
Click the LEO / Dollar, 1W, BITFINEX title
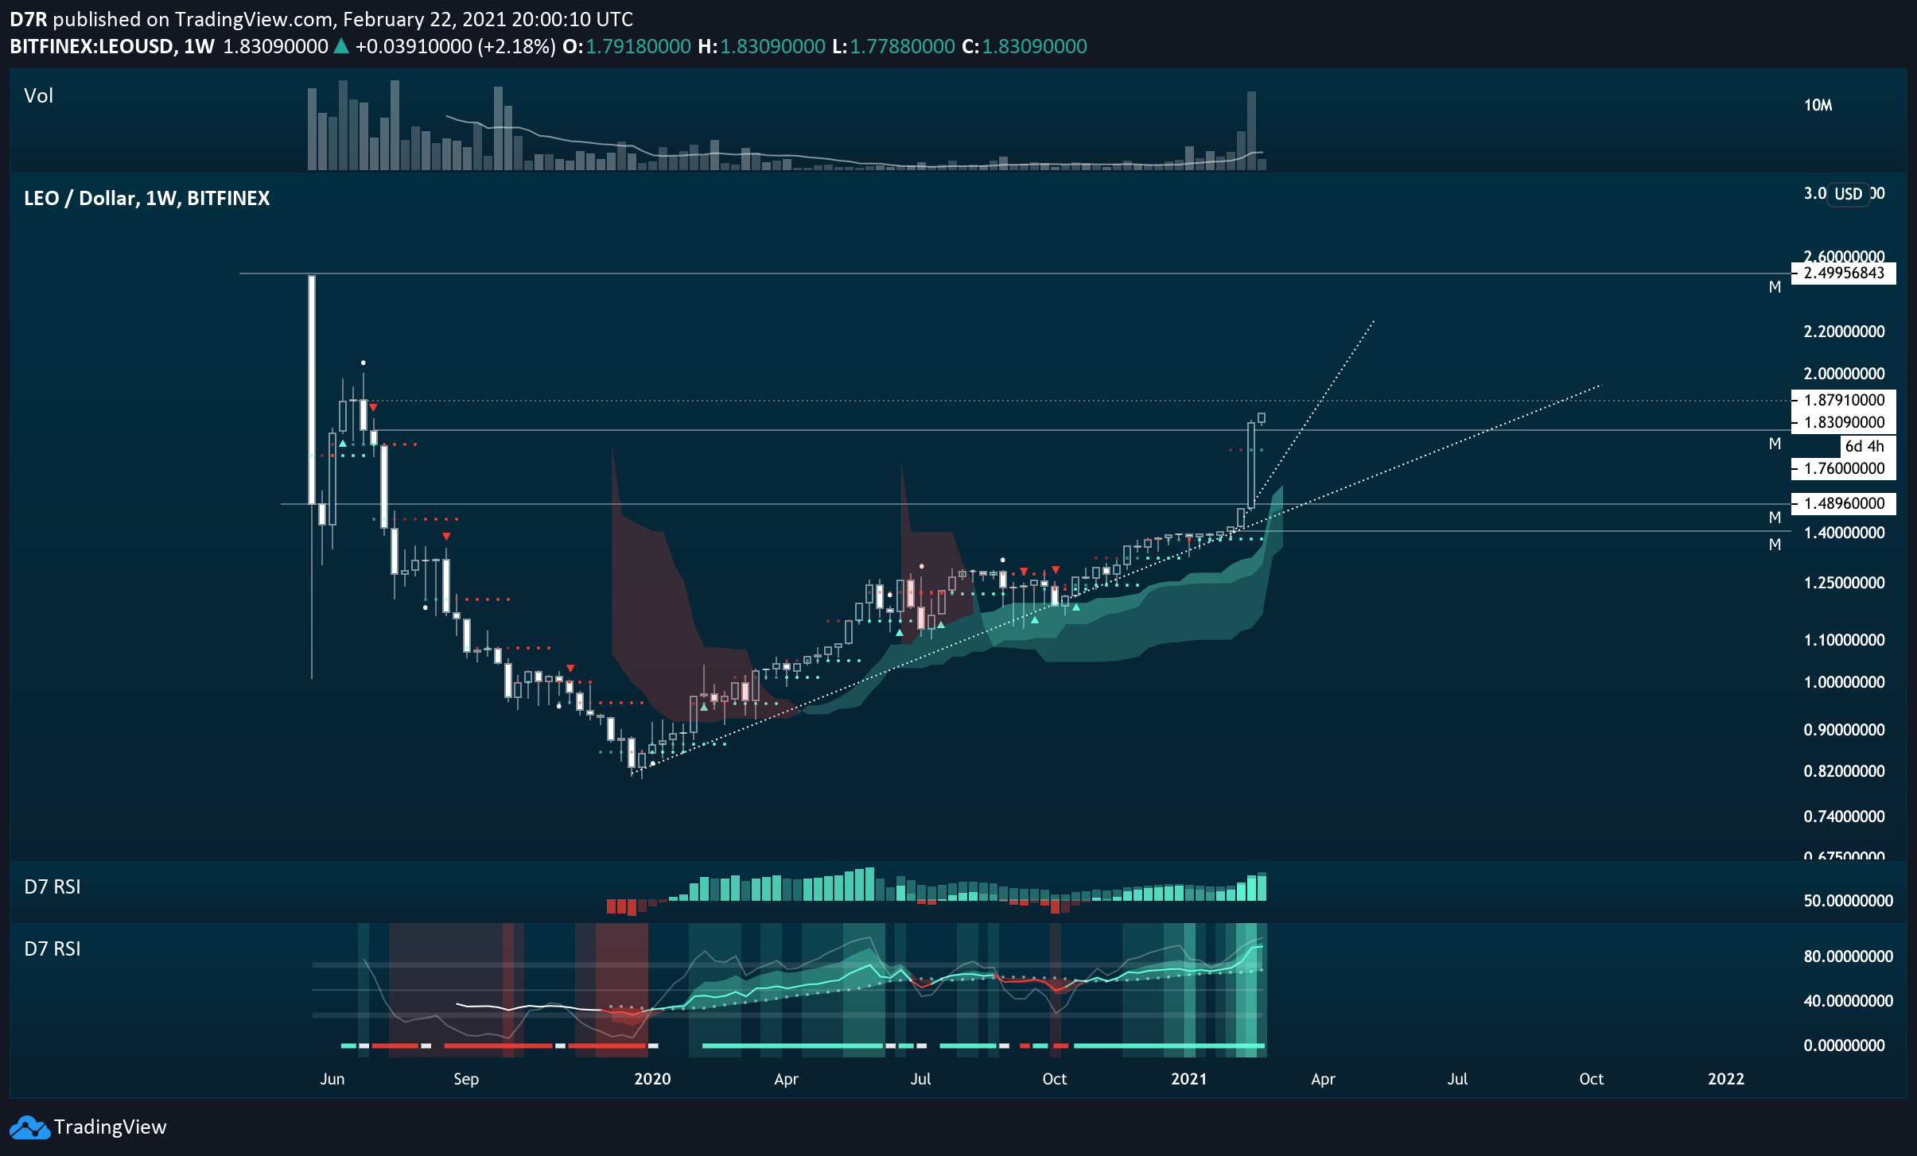[x=147, y=198]
